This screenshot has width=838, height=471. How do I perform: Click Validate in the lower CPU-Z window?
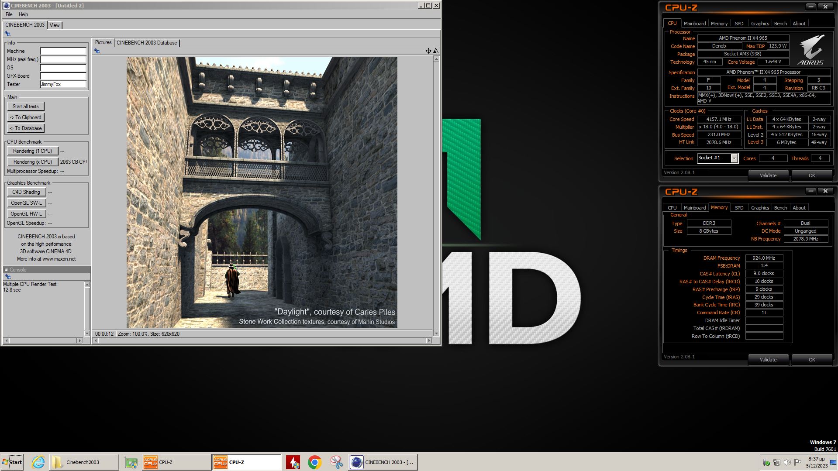[768, 360]
